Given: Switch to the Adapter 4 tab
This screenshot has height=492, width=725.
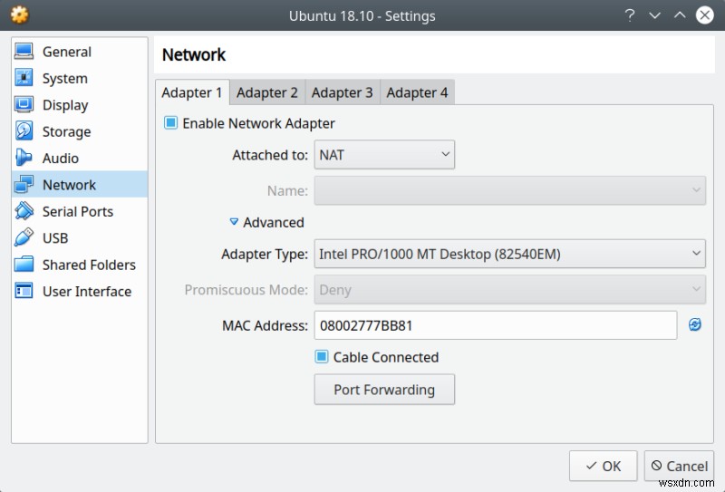Looking at the screenshot, I should pos(417,92).
